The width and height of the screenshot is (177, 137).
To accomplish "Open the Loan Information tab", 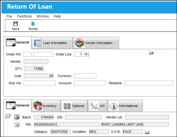I will click(52, 43).
